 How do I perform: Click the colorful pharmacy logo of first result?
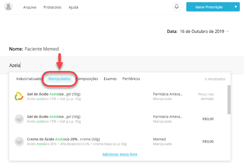point(19,96)
